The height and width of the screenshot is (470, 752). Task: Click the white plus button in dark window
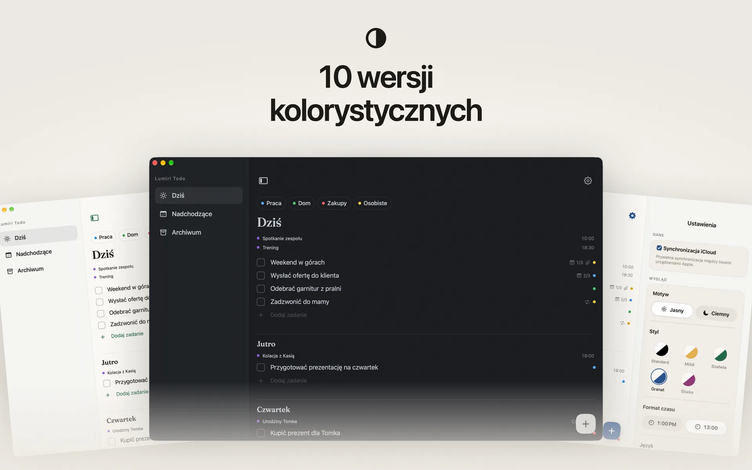click(x=586, y=424)
